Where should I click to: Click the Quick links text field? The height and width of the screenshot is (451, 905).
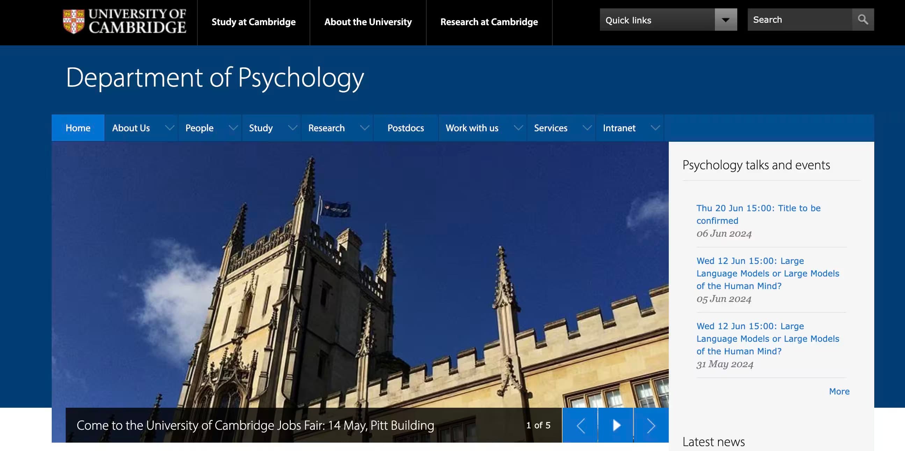pos(657,20)
